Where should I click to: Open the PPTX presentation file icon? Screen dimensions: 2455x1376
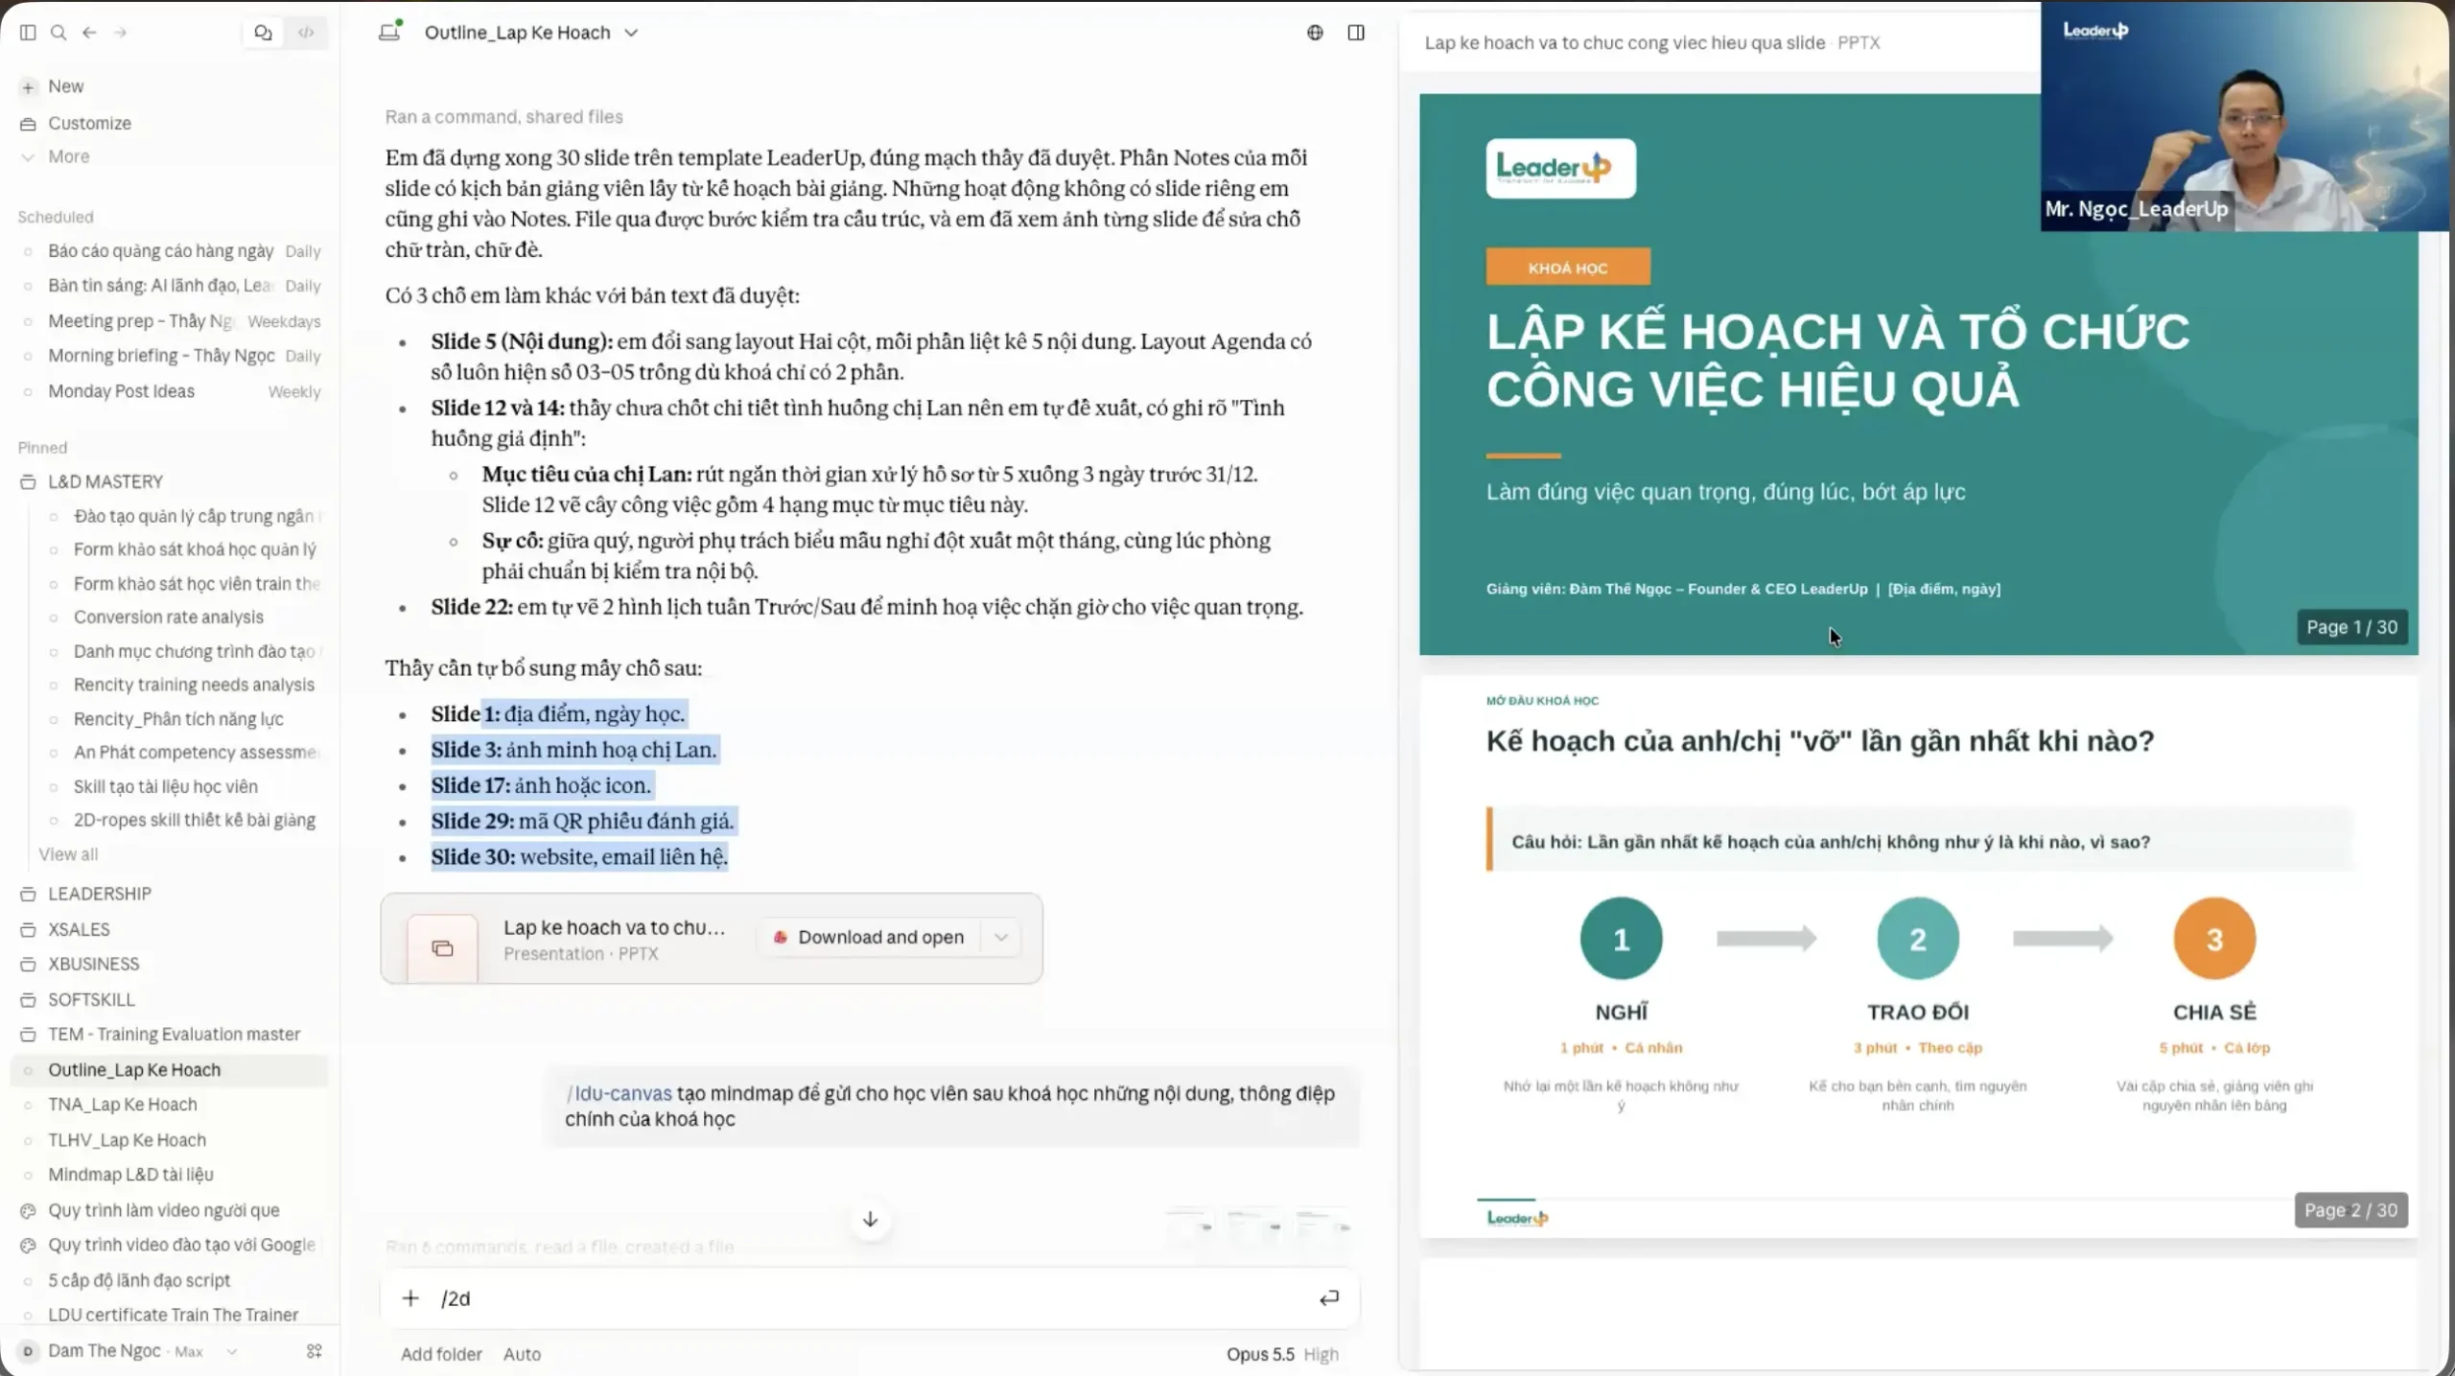click(x=442, y=948)
